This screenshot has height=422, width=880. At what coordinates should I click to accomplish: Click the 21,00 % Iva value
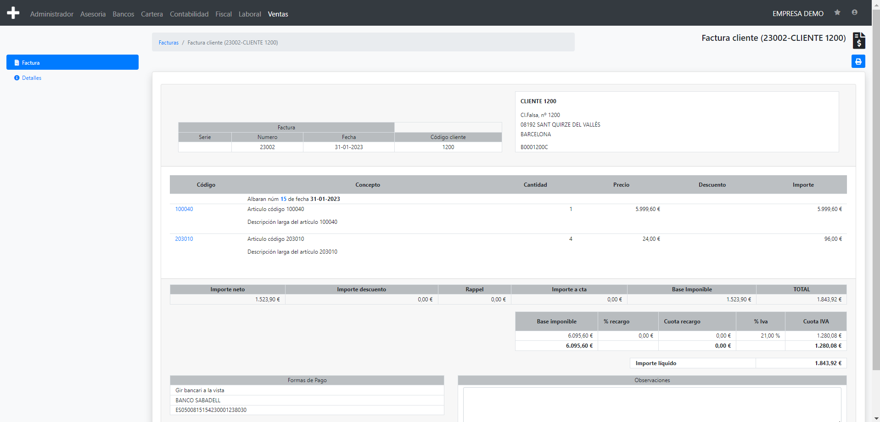pos(770,336)
